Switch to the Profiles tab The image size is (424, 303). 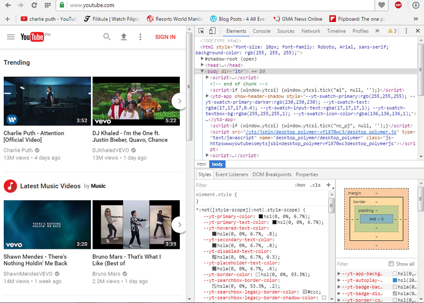point(360,31)
